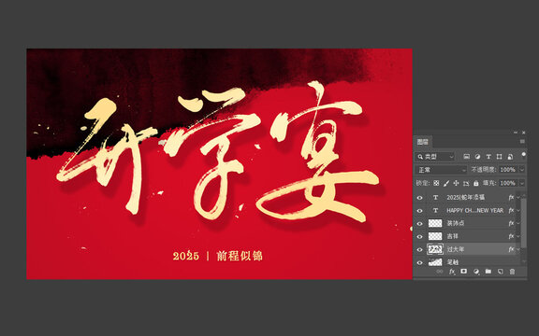539x336 pixels.
Task: Add a layer style via bottom fx
Action: pos(452,272)
